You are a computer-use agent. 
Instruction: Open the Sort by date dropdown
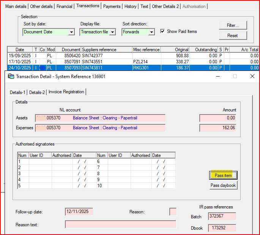coord(71,32)
